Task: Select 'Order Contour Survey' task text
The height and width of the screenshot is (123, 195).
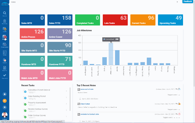Action: click(37, 115)
